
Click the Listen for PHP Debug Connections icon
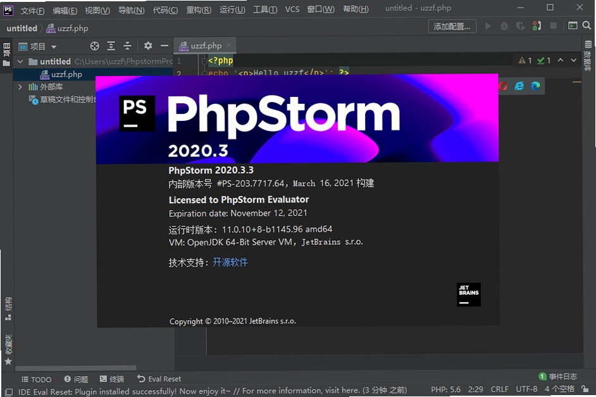coord(537,26)
